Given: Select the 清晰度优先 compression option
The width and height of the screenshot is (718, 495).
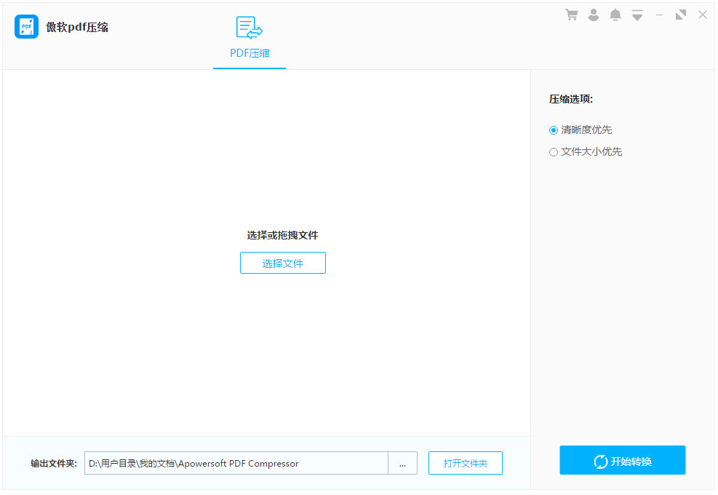Looking at the screenshot, I should coord(554,130).
